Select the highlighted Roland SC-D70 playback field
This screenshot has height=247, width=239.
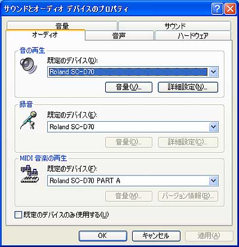coord(128,72)
